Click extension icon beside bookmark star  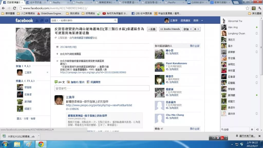click(x=253, y=8)
